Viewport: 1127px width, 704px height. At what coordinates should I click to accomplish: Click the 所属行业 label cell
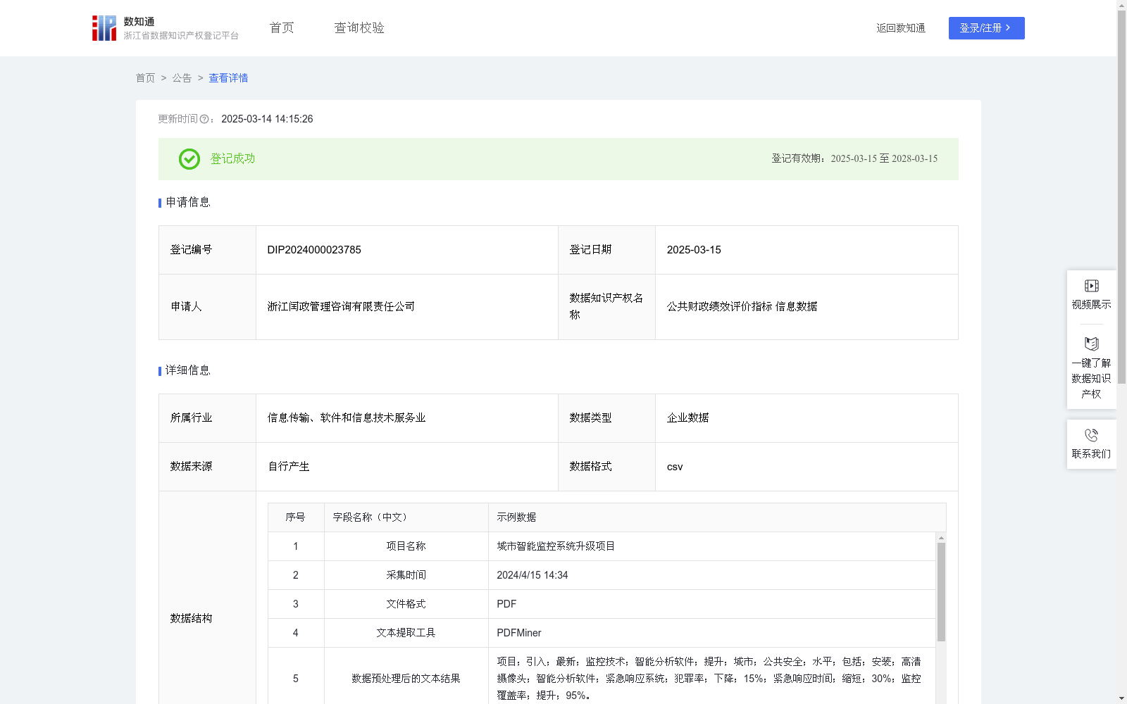(207, 418)
